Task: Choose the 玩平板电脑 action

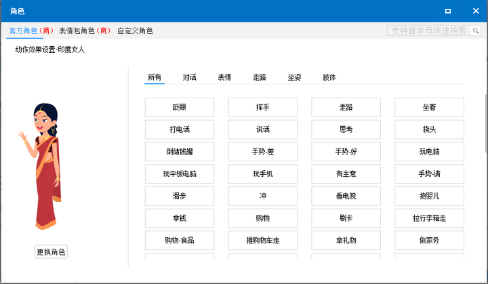Action: point(180,174)
